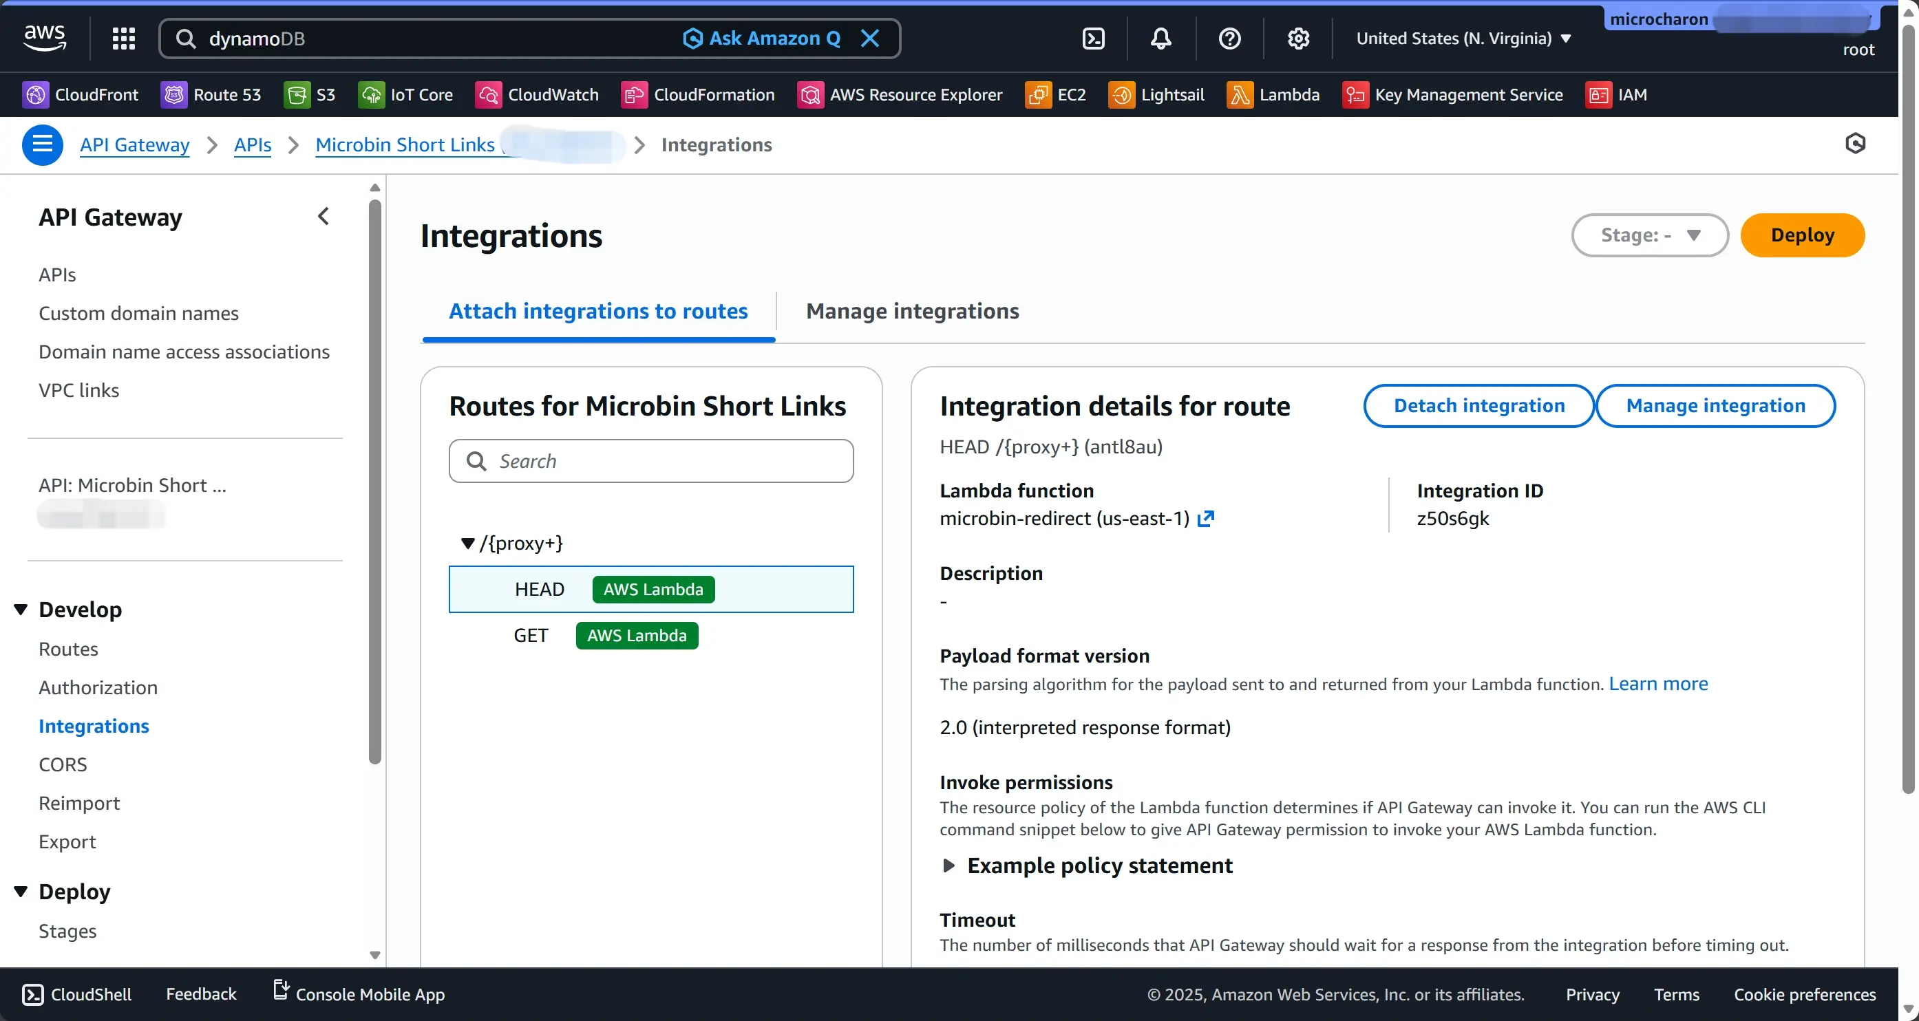Collapse the /{proxy+} route group
The width and height of the screenshot is (1919, 1021).
469,542
